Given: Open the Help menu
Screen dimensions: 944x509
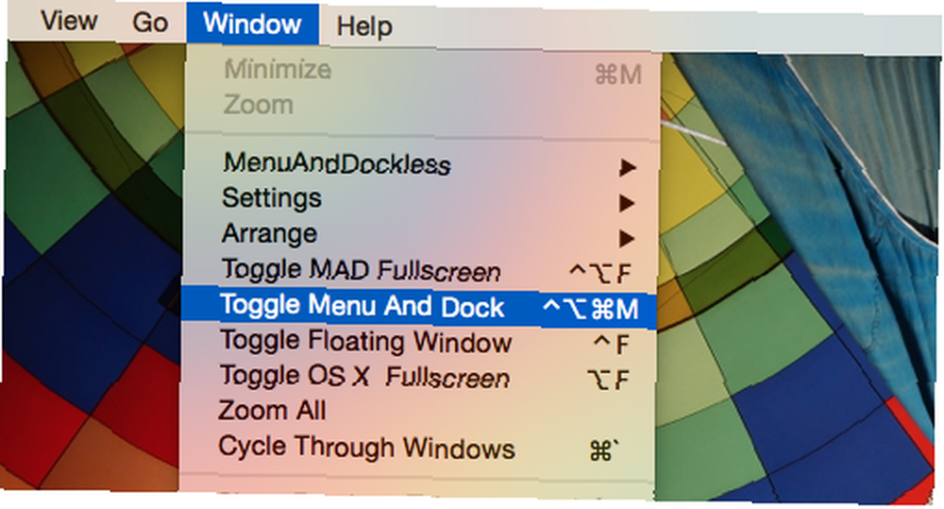Looking at the screenshot, I should 364,26.
